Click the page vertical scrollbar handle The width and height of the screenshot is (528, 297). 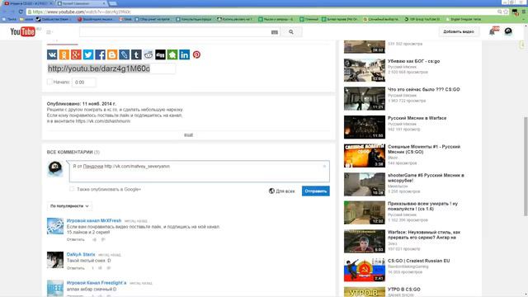coord(526,167)
